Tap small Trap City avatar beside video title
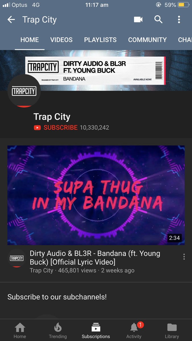Screen dimensions: 192x341 click(16, 258)
